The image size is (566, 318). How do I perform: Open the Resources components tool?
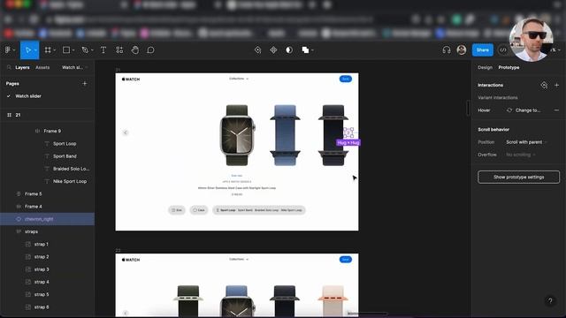point(119,50)
